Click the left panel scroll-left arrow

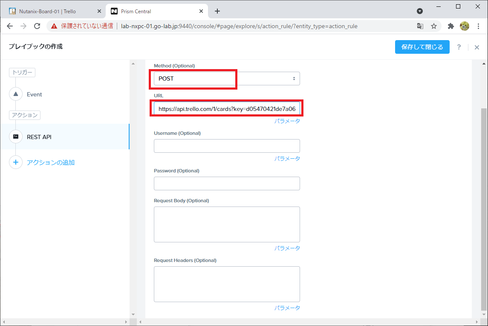pyautogui.click(x=4, y=322)
